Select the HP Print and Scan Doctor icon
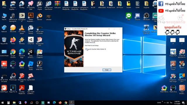This screenshot has width=187, height=105. click(49, 5)
